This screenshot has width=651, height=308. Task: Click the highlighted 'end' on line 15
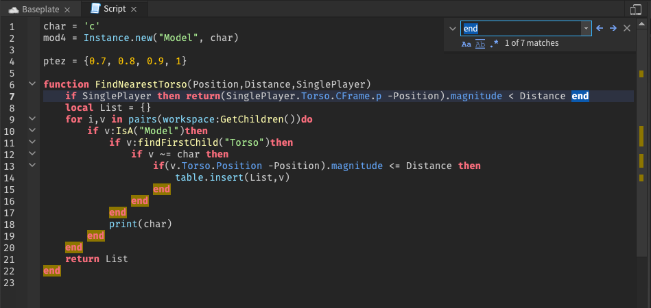click(x=161, y=189)
